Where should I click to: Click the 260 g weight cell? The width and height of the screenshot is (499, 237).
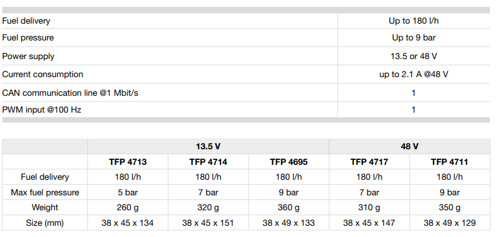128,208
